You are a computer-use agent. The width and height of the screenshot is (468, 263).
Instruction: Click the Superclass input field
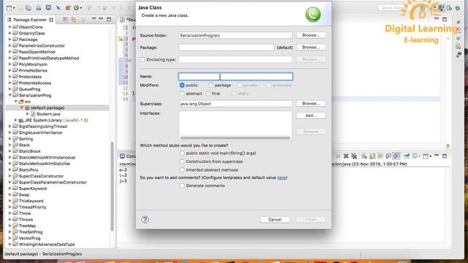tap(235, 104)
